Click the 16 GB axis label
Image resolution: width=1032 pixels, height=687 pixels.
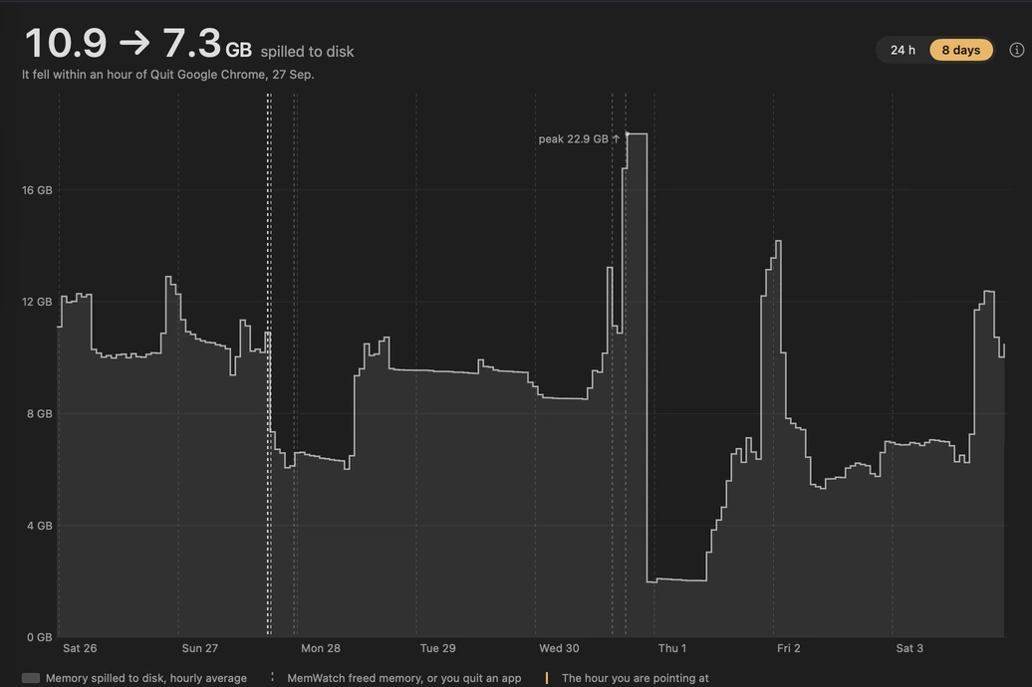pyautogui.click(x=37, y=190)
